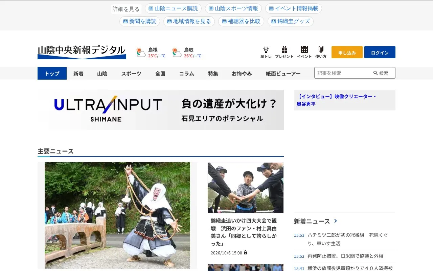433x271 pixels.
Task: Select the 特集 navigation tab
Action: (x=213, y=73)
